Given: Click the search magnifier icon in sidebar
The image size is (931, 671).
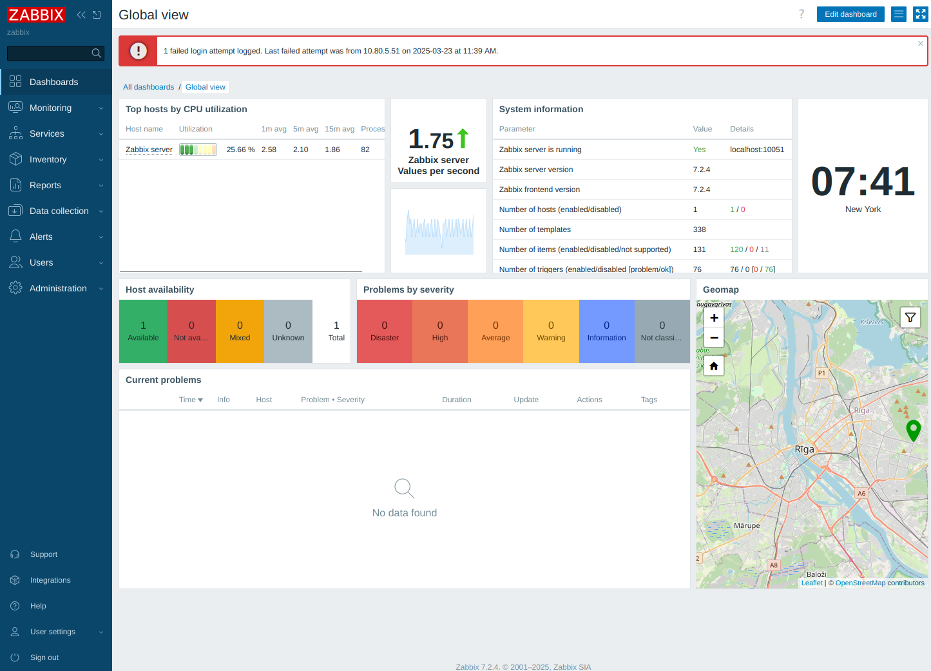Looking at the screenshot, I should click(97, 53).
